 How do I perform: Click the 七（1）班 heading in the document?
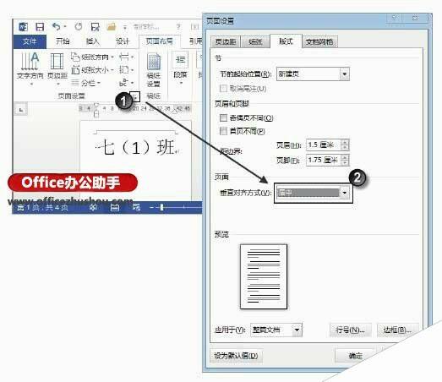(137, 147)
